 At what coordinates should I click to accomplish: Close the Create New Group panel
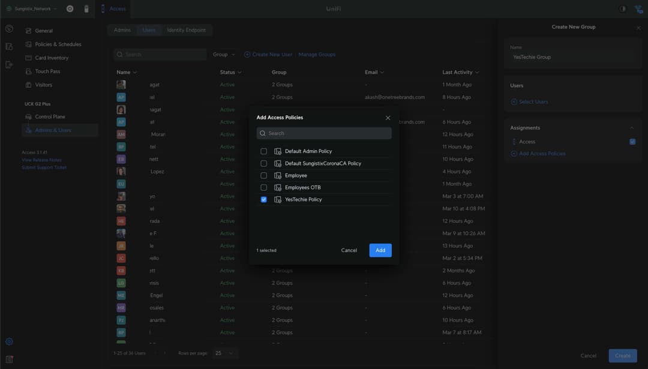point(638,28)
